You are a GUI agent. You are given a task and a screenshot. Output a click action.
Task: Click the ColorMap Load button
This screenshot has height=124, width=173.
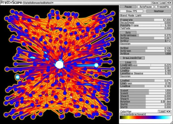[162, 111]
